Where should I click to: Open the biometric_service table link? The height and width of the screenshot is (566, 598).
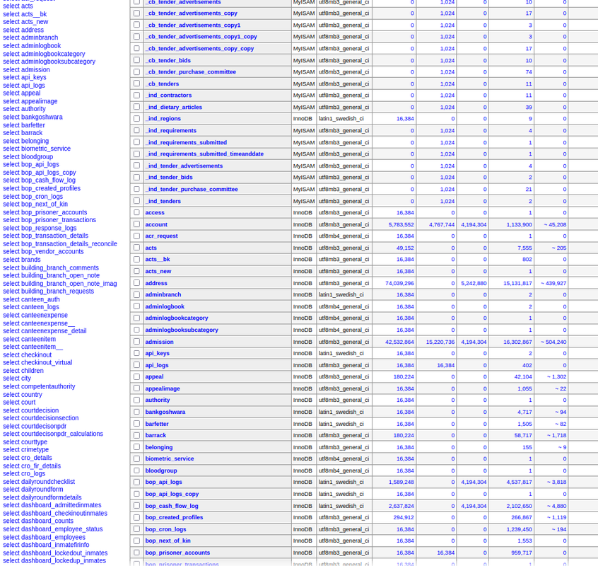coord(170,458)
